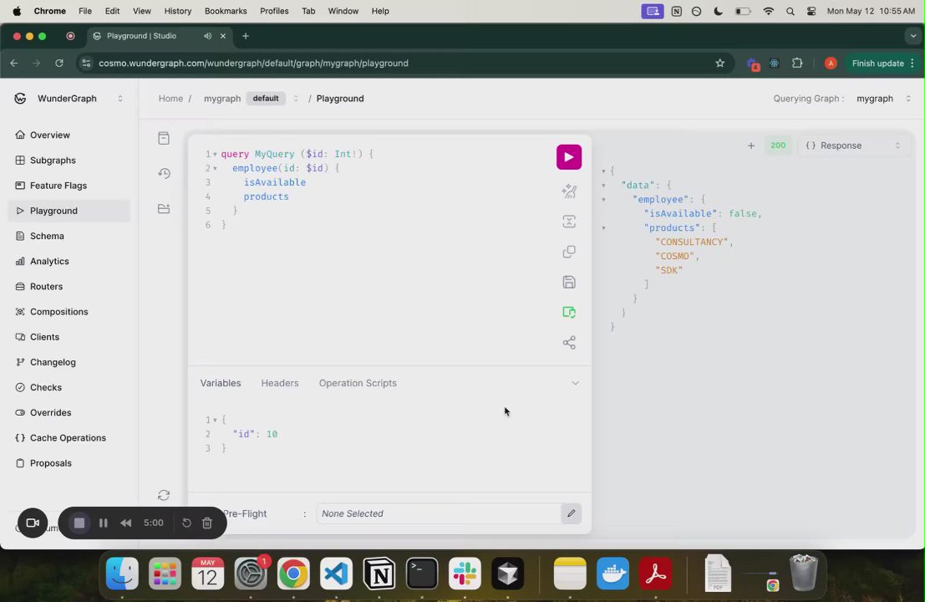This screenshot has width=925, height=602.
Task: Add a new playground tab with plus icon
Action: click(x=750, y=145)
